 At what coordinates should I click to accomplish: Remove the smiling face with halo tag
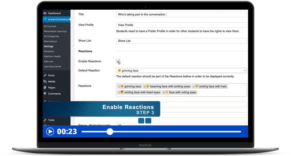pos(194,87)
